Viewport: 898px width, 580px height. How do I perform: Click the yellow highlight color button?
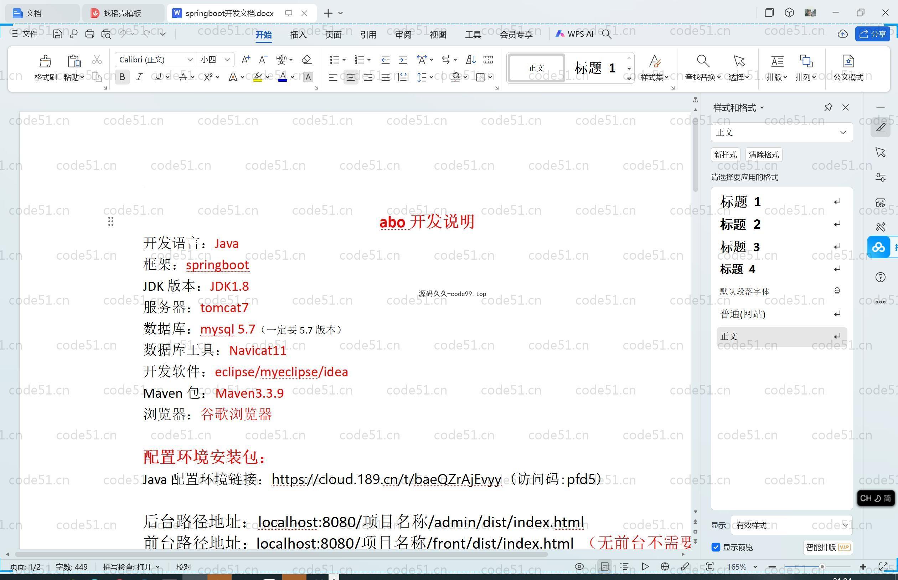258,77
